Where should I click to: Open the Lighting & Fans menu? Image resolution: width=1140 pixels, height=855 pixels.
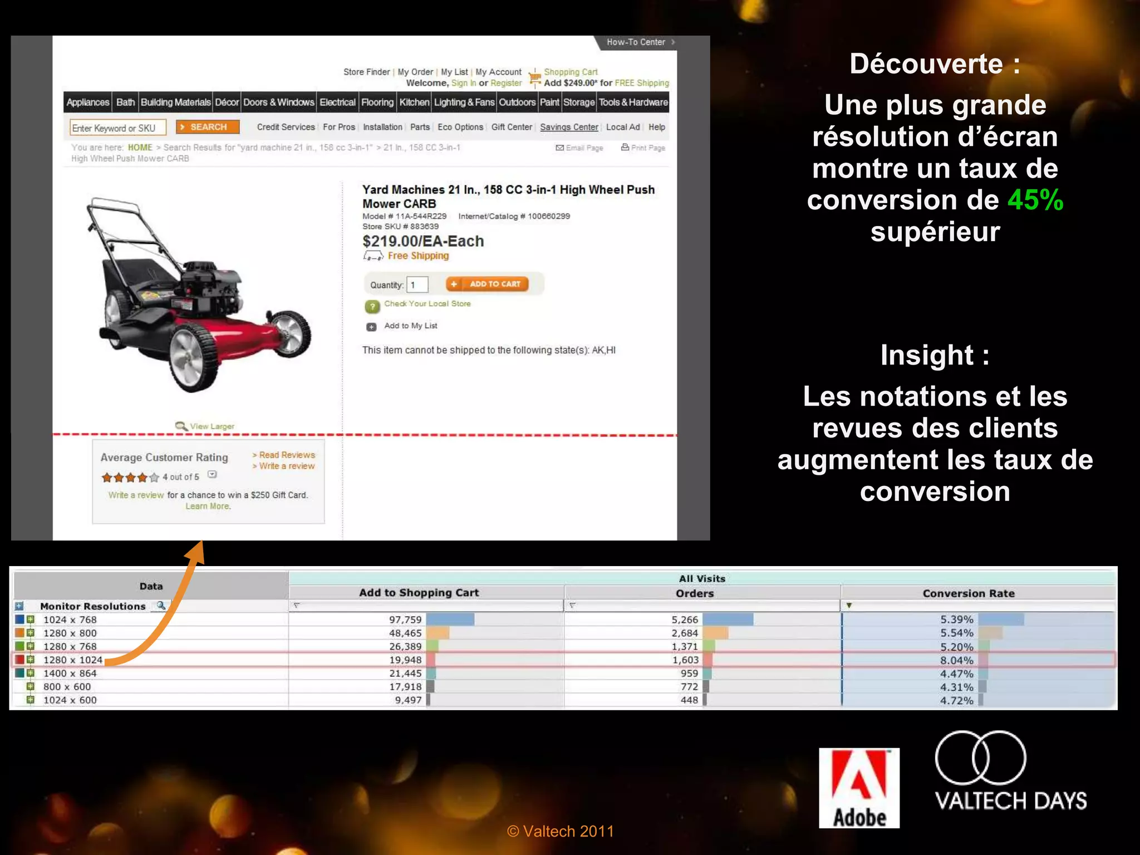[464, 102]
